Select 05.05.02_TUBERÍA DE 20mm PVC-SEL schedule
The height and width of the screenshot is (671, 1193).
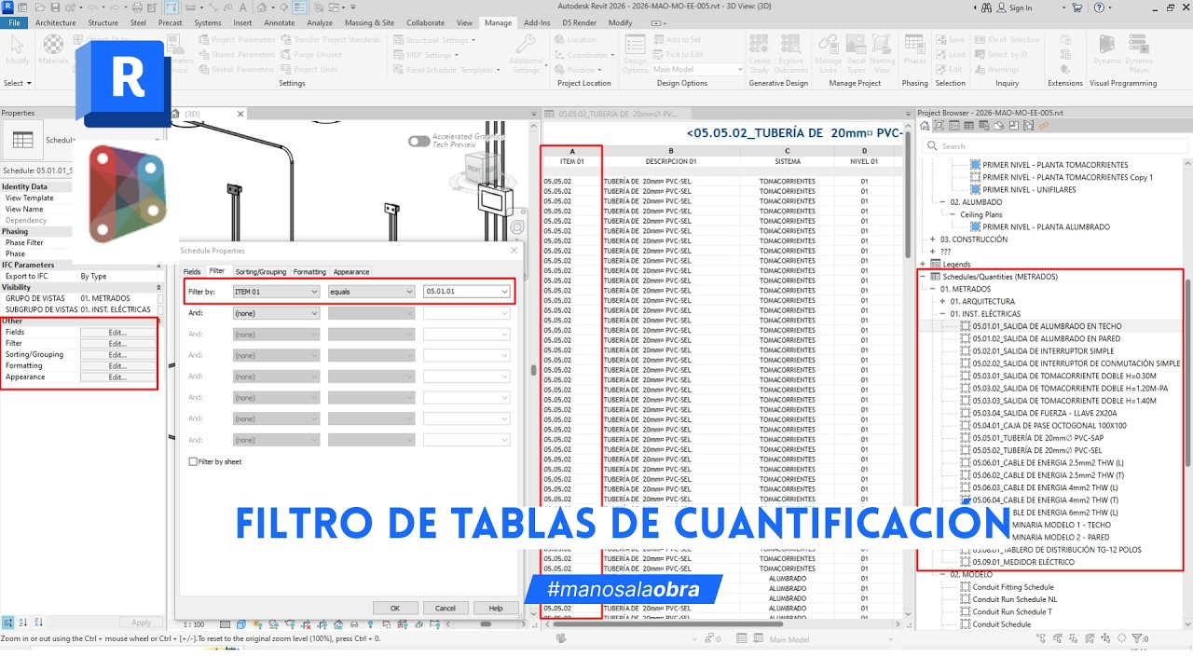click(1036, 450)
